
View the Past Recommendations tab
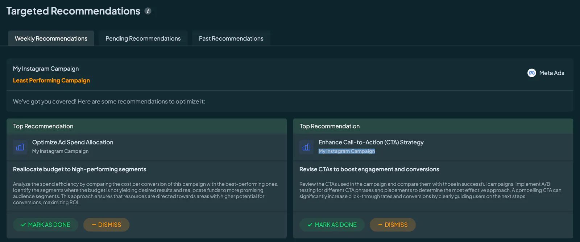231,38
